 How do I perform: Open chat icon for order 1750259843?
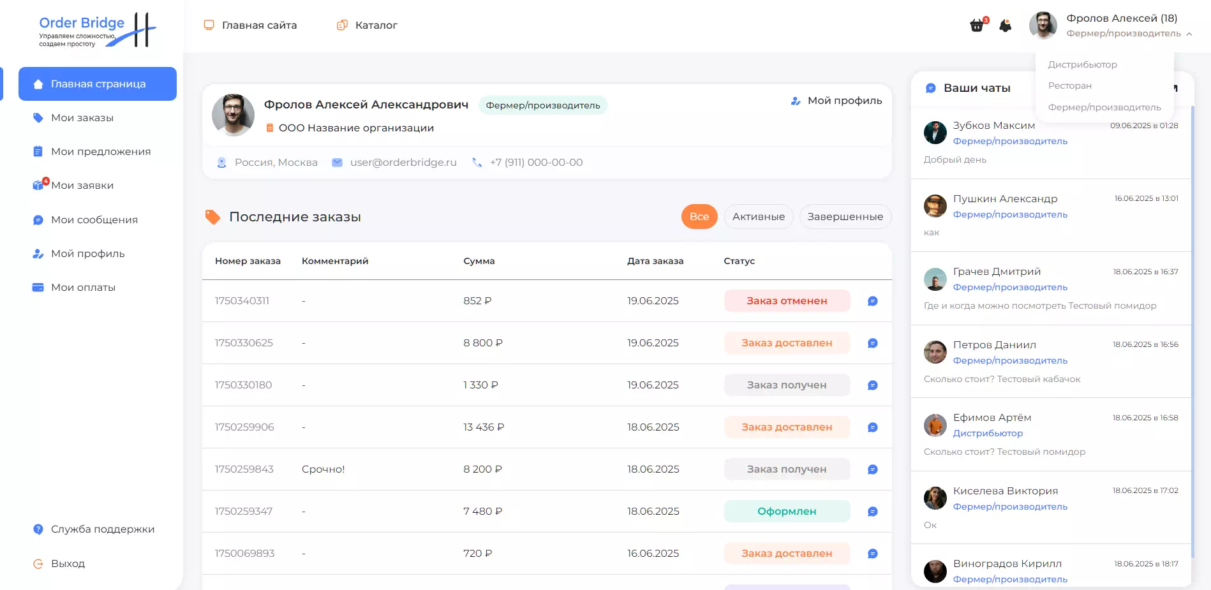[x=872, y=469]
